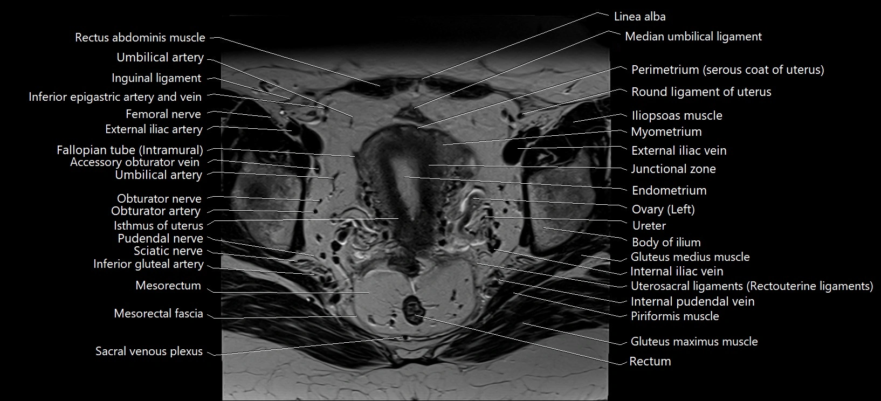Select the 'Body of ilium' label
The width and height of the screenshot is (881, 401).
[x=666, y=243]
